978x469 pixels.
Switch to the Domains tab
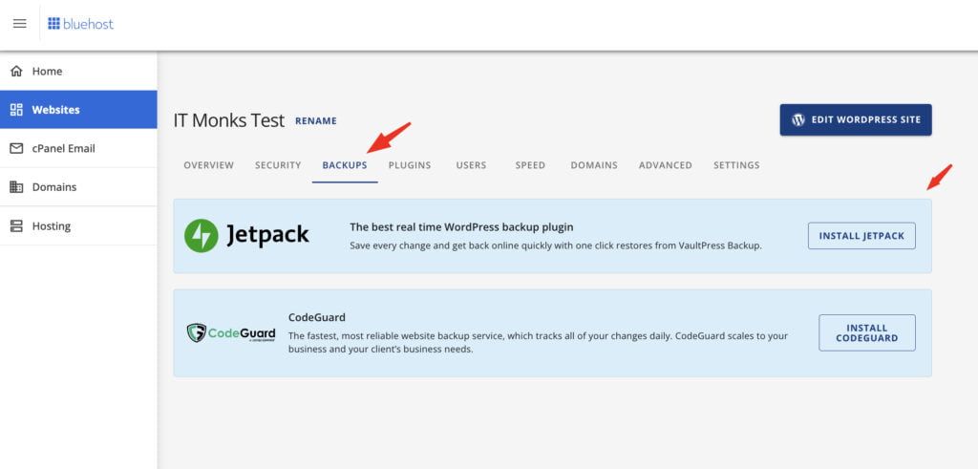pos(594,165)
